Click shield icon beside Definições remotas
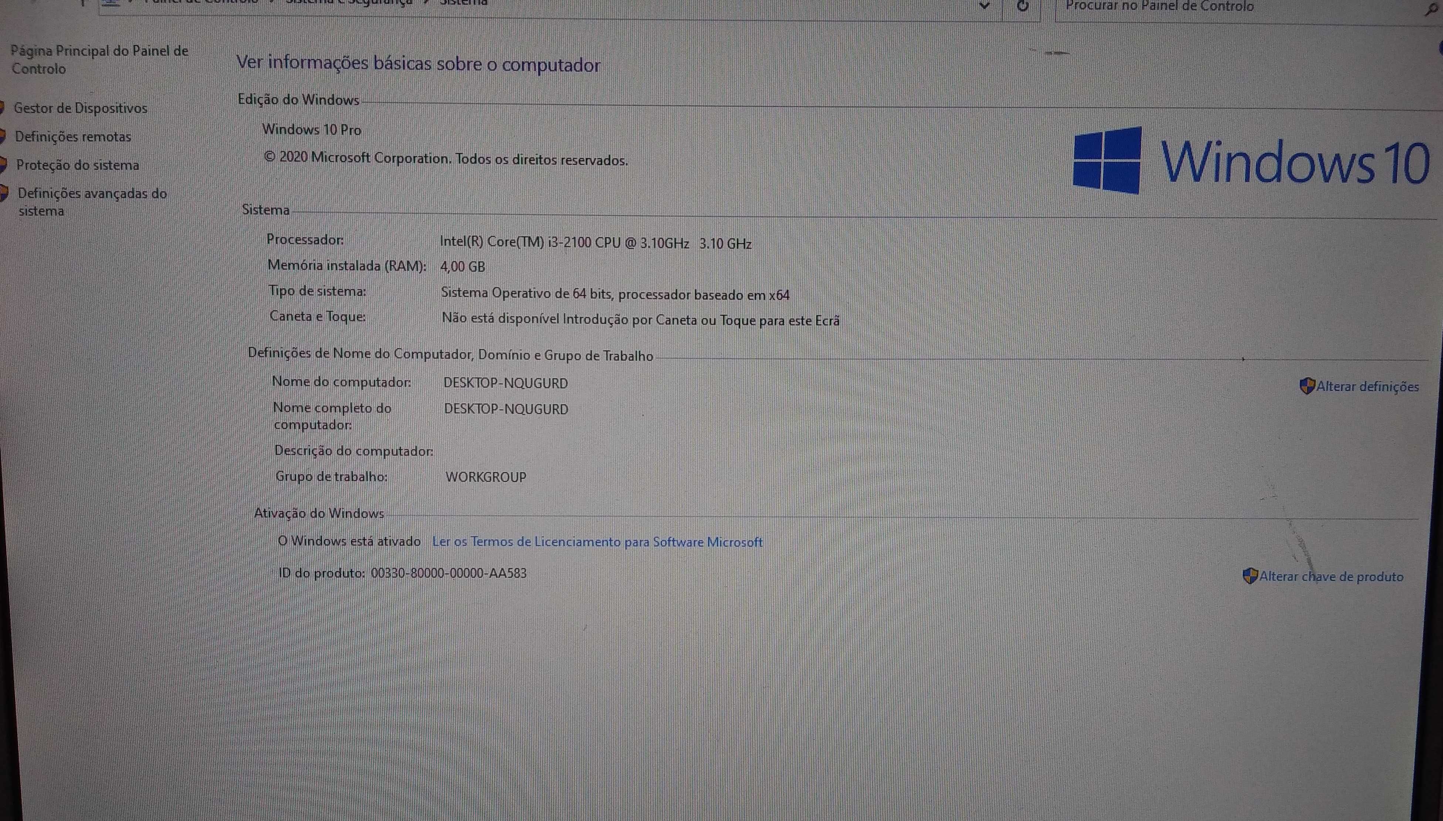1443x821 pixels. click(x=2, y=136)
